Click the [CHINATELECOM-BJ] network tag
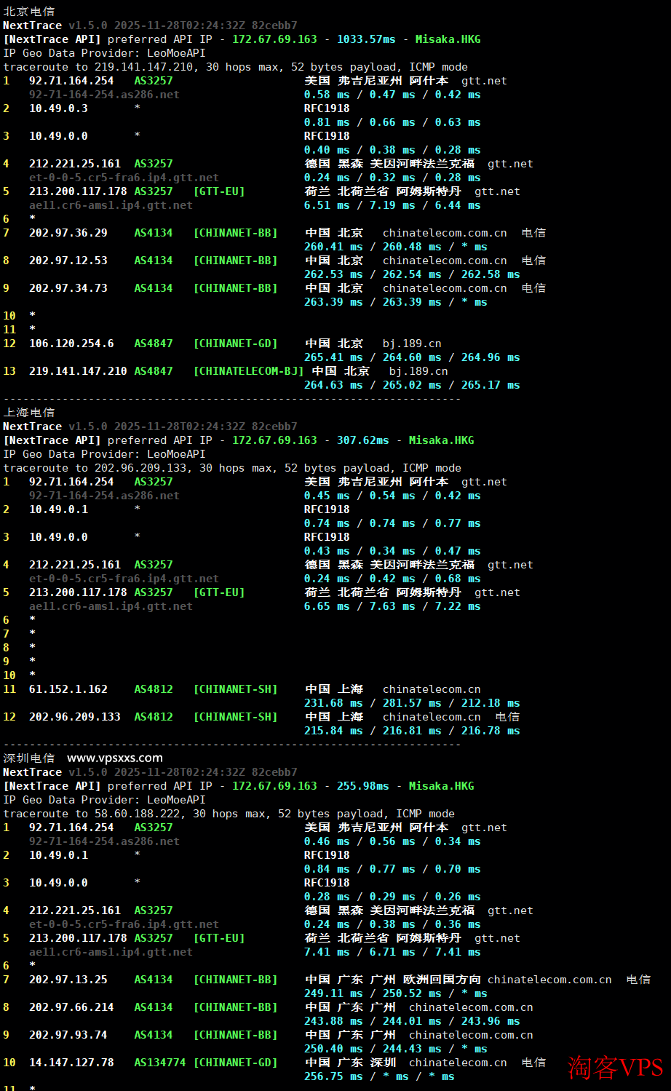This screenshot has width=671, height=1091. click(248, 371)
